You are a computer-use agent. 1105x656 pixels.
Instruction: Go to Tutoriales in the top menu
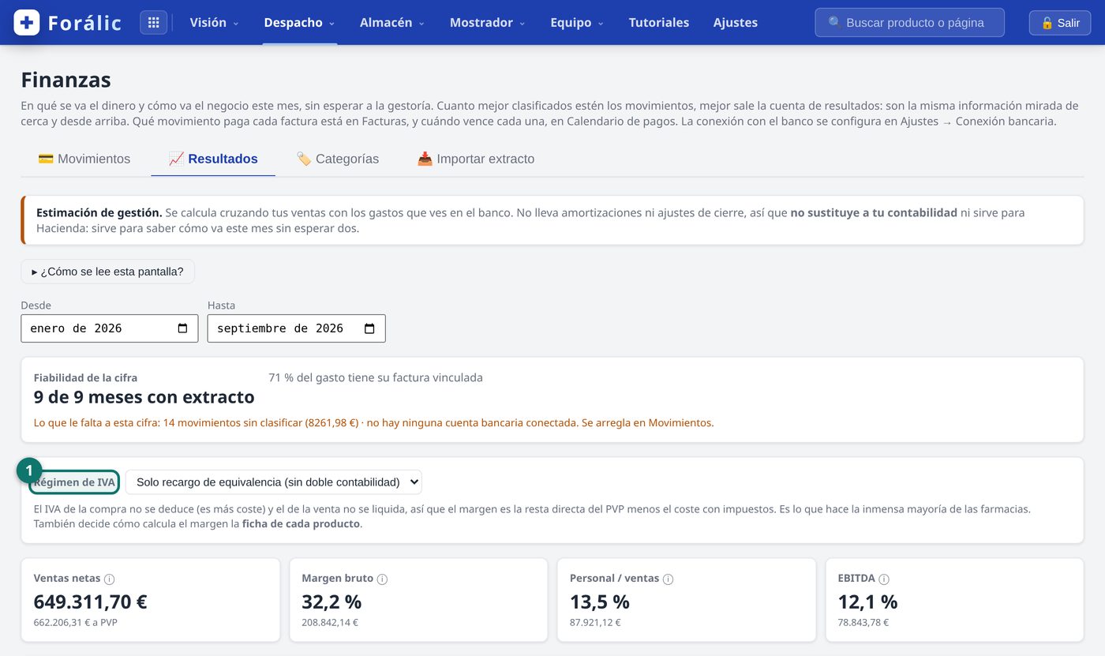[658, 23]
